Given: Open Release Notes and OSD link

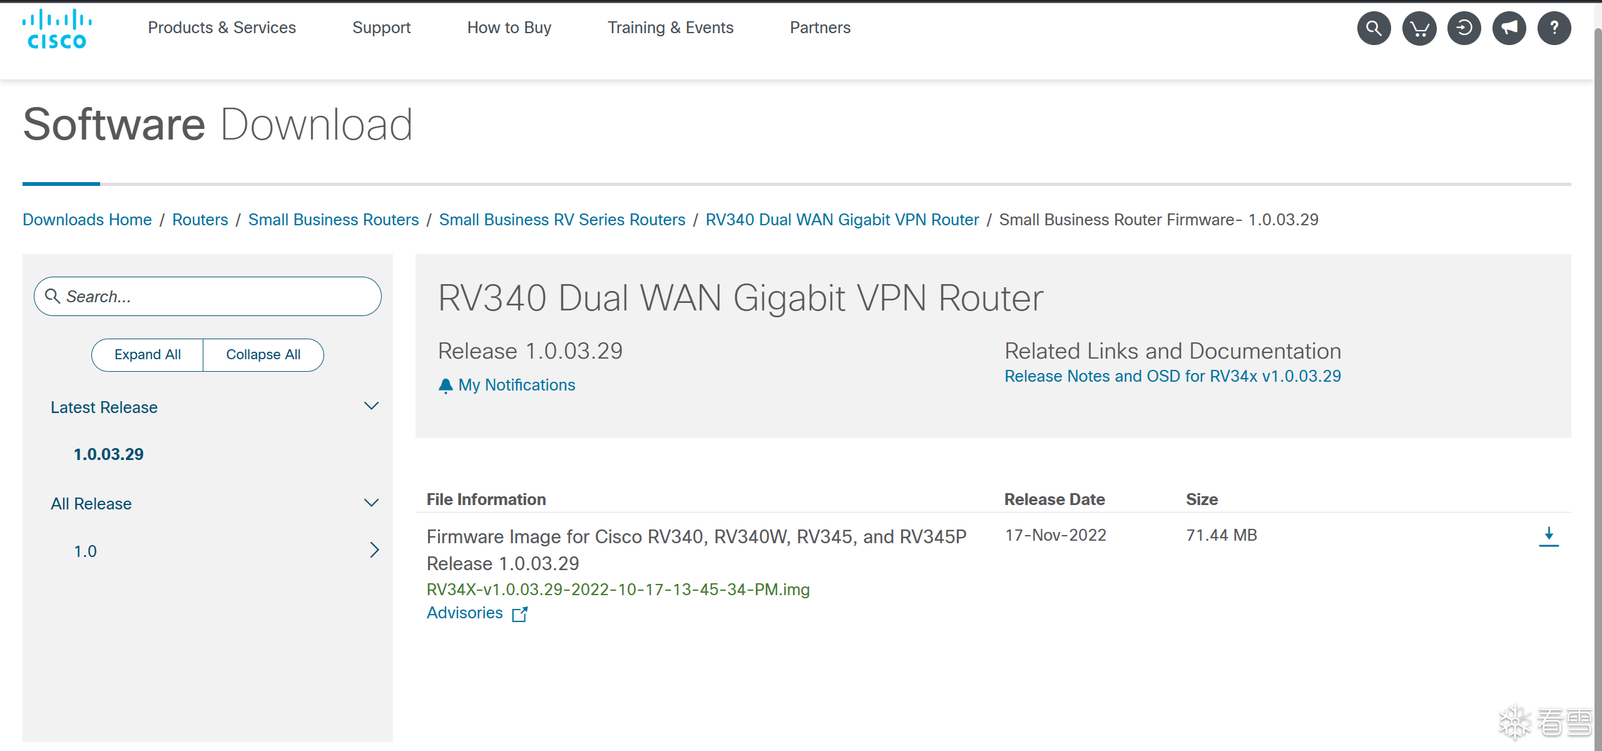Looking at the screenshot, I should coord(1172,376).
